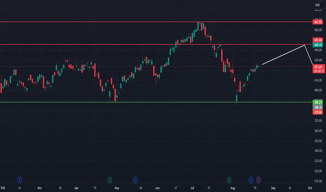Select the top red horizontal line at 467.95
326x192 pixels.
pos(156,22)
